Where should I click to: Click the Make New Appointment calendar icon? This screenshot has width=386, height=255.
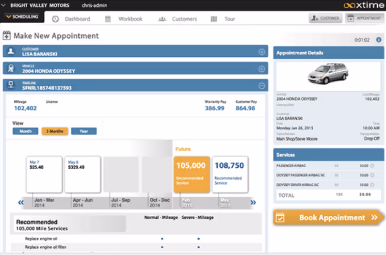(7, 36)
